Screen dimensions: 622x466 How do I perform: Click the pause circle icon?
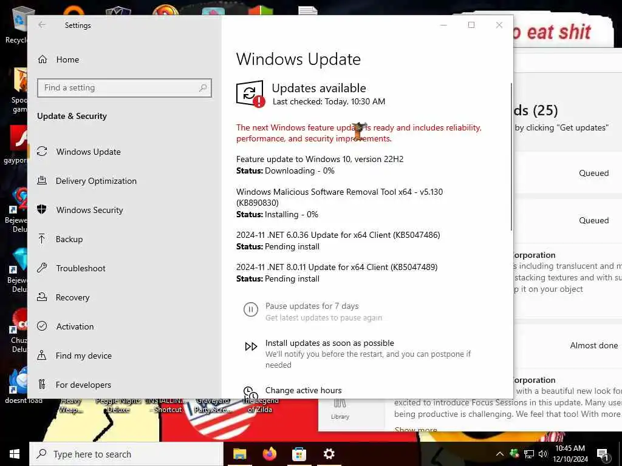click(x=251, y=309)
